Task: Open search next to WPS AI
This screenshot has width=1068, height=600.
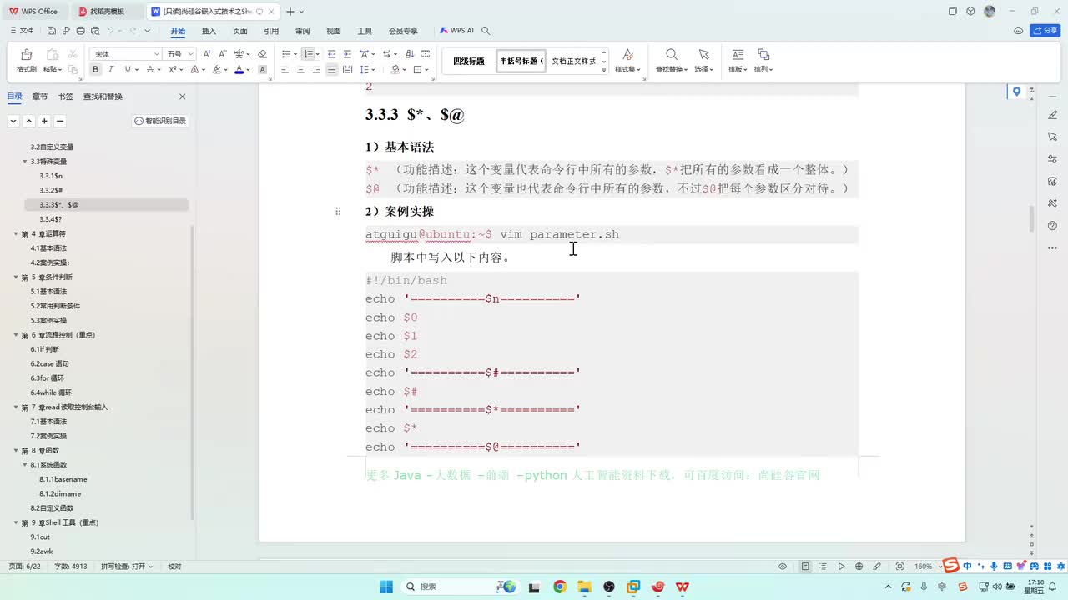Action: point(486,31)
